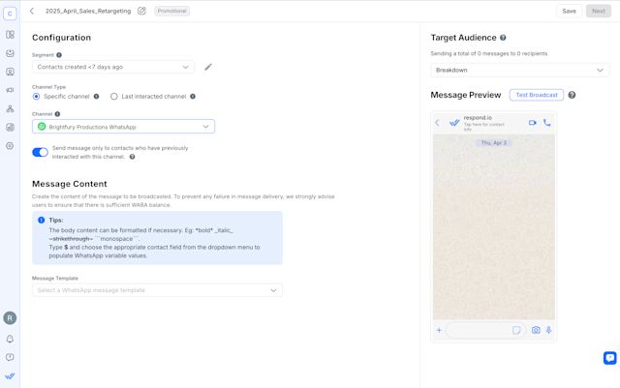Click the respond.io checkmark logo in sidebar
620x388 pixels.
point(10,376)
